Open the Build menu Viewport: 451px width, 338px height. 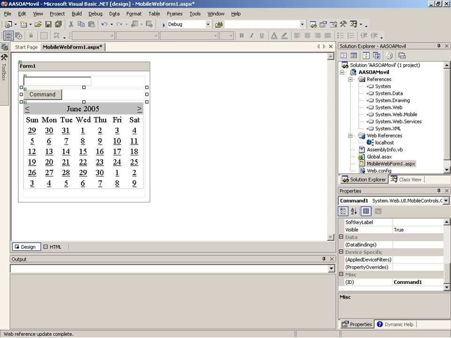pos(77,14)
